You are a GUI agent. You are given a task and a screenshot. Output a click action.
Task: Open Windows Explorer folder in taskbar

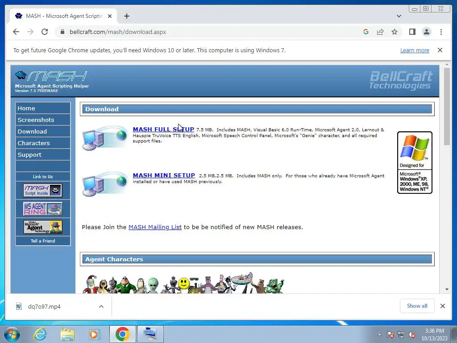point(67,334)
